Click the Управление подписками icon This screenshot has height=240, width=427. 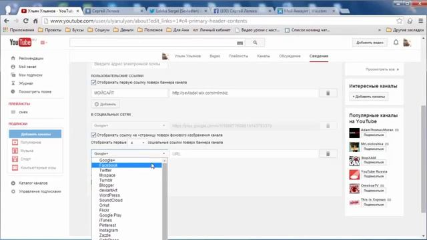click(13, 191)
